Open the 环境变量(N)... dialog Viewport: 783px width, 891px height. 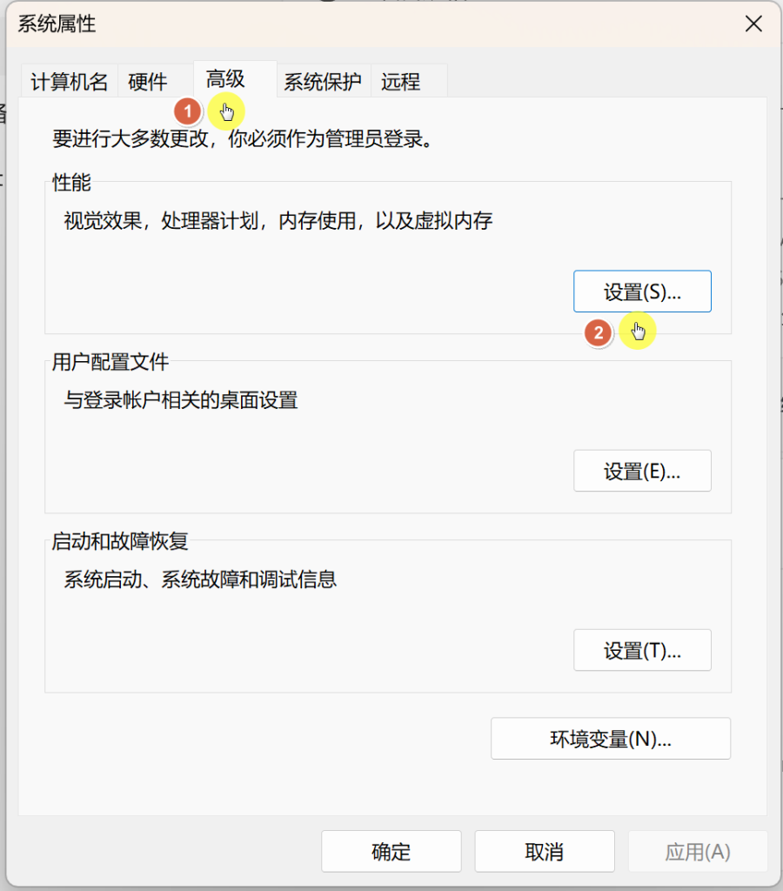[x=611, y=739]
